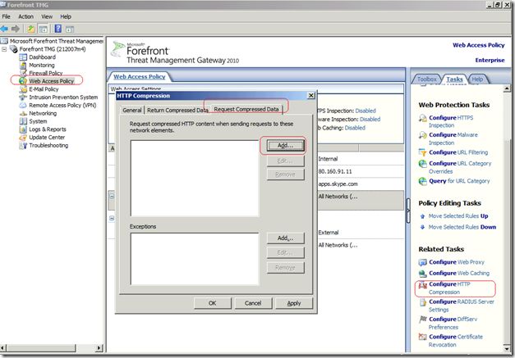Open the Help tab in the right pane
515x358 pixels.
[x=477, y=79]
